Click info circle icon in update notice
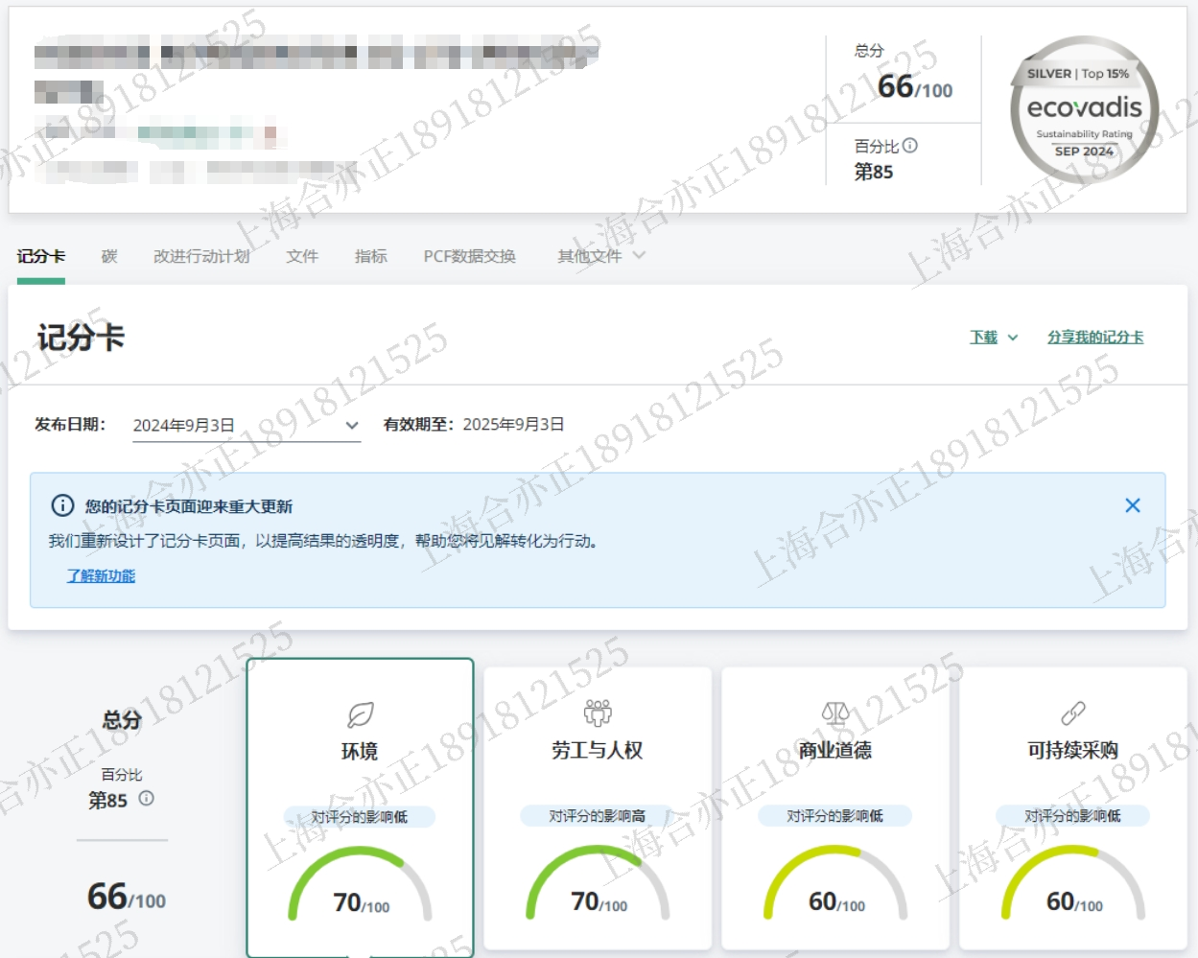 62,505
